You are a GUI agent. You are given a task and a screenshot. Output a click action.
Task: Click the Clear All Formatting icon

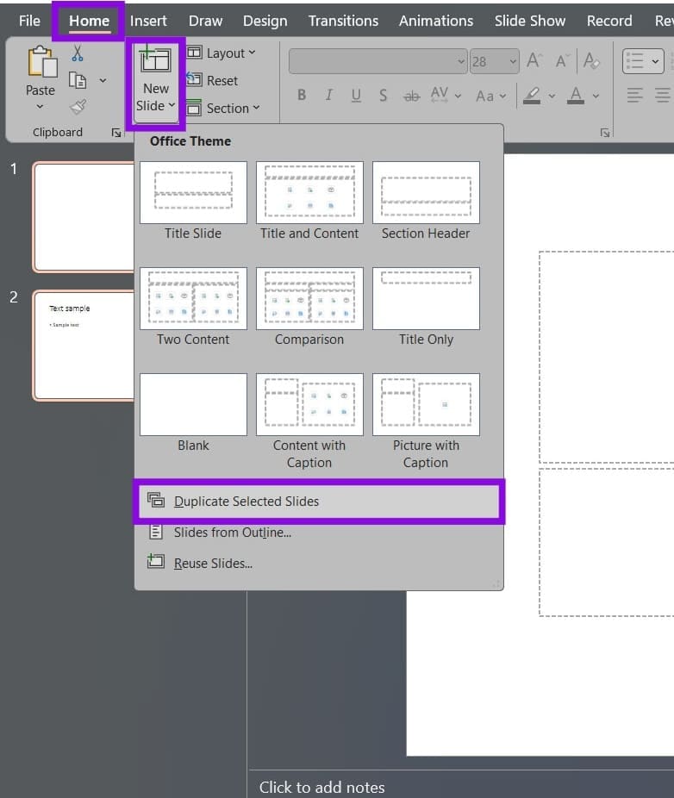[591, 60]
